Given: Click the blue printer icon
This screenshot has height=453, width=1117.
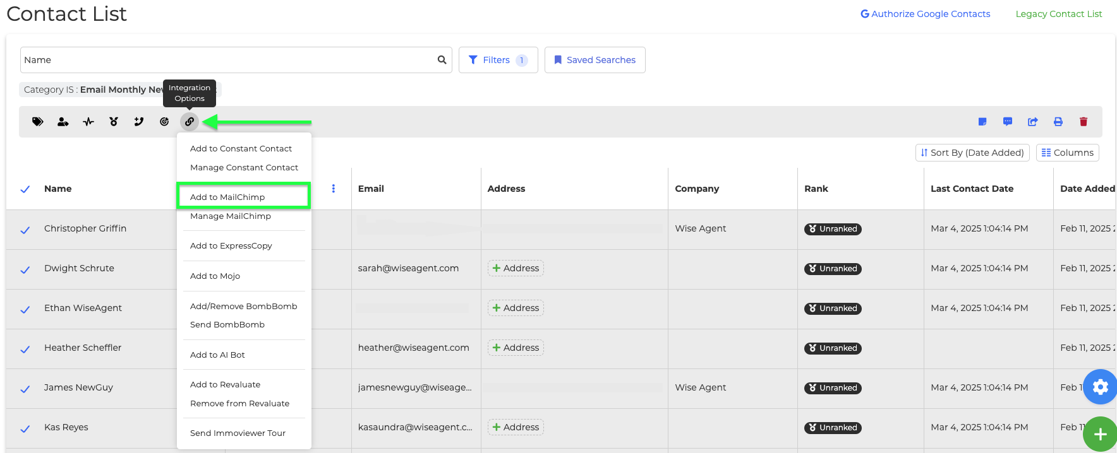Looking at the screenshot, I should [x=1058, y=122].
